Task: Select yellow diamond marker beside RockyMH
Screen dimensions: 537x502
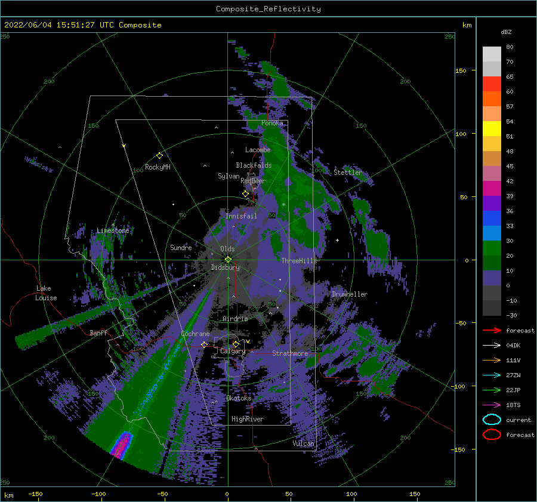Action: pyautogui.click(x=159, y=156)
